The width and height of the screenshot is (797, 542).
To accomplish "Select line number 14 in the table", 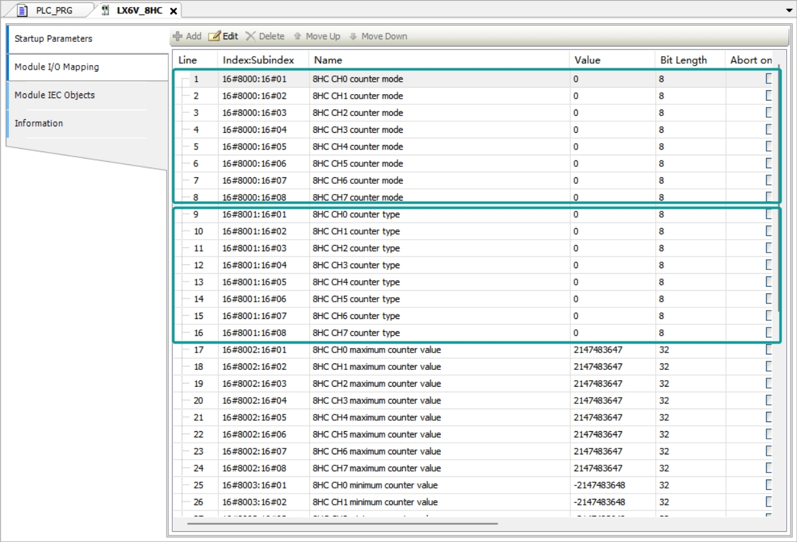I will click(198, 299).
